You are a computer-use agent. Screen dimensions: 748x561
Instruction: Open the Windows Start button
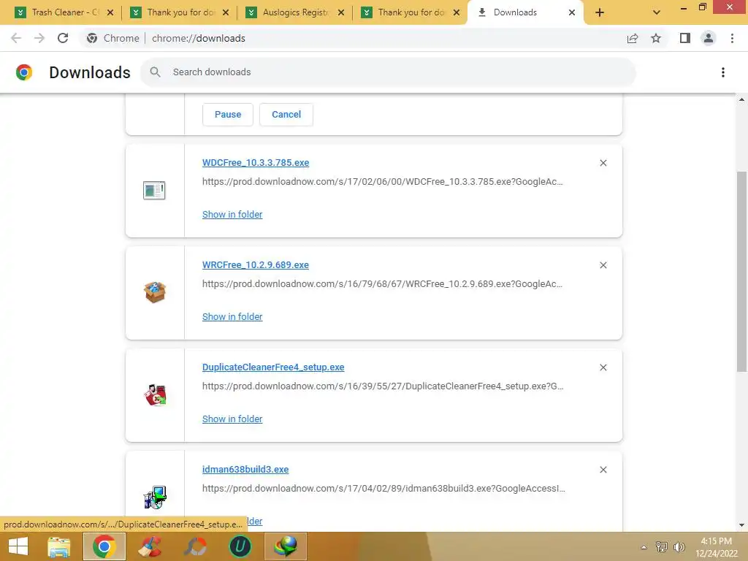point(18,546)
